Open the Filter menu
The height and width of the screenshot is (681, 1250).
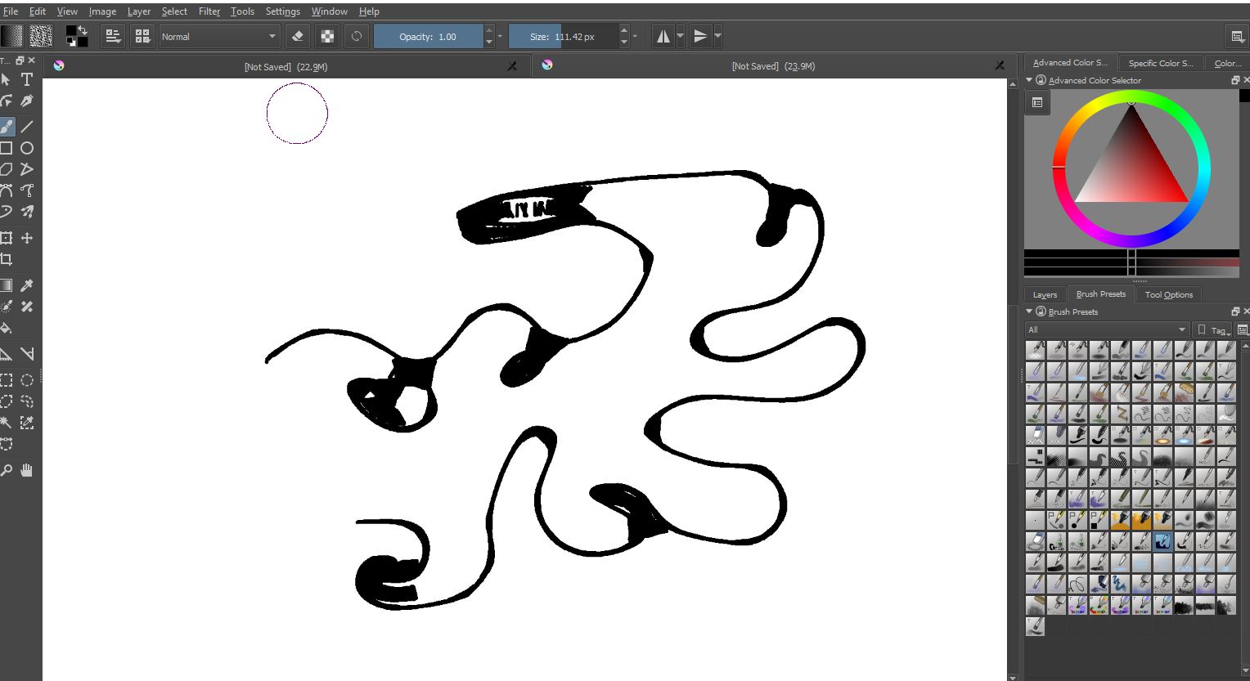click(209, 11)
